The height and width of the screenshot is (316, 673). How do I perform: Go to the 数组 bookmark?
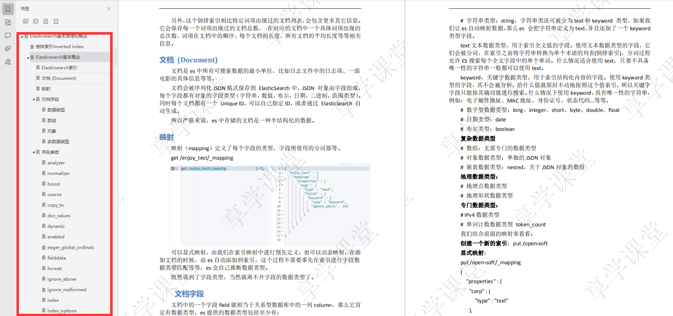52,121
